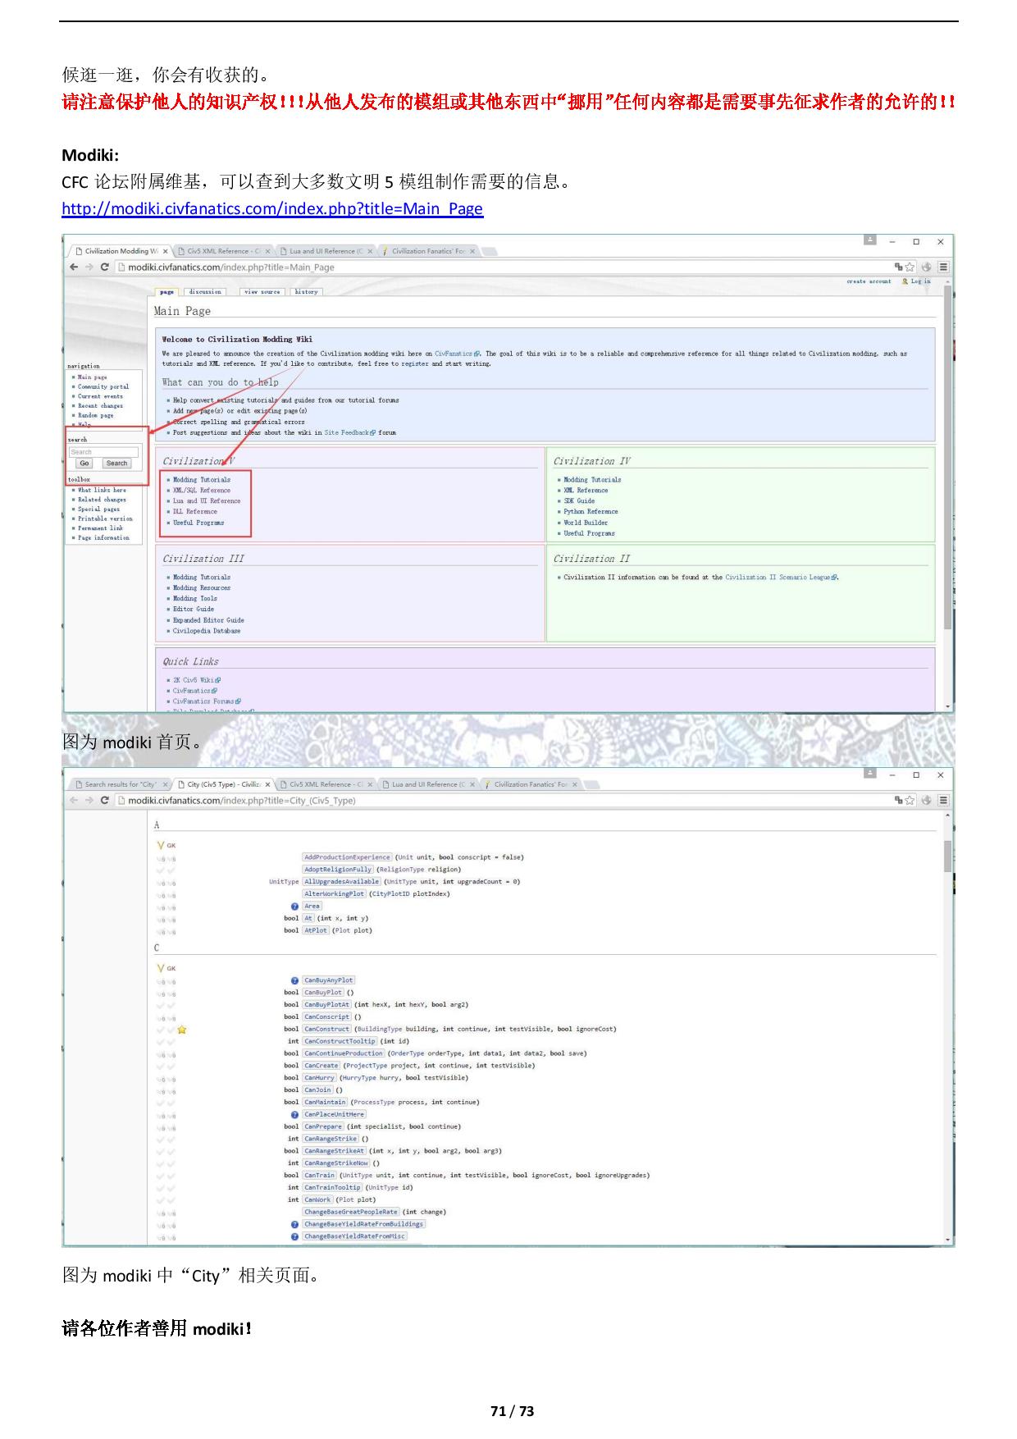Open World Builder link
This screenshot has height=1439, width=1017.
[x=586, y=523]
